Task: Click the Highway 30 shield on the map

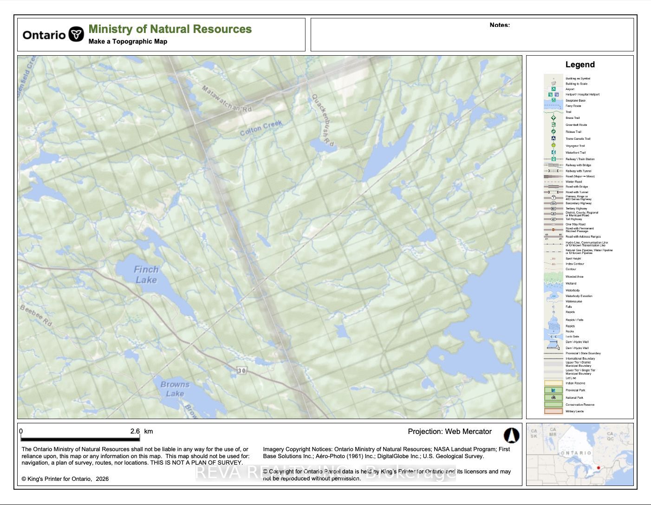Action: (x=241, y=370)
